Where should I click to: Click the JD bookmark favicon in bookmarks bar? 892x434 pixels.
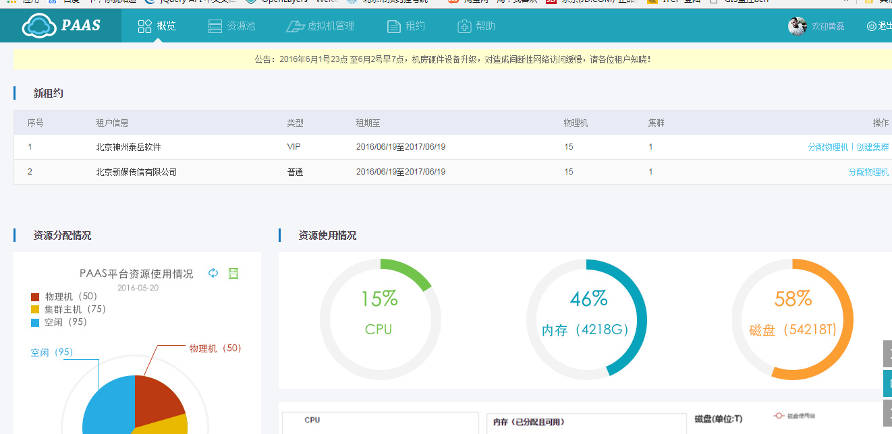551,2
